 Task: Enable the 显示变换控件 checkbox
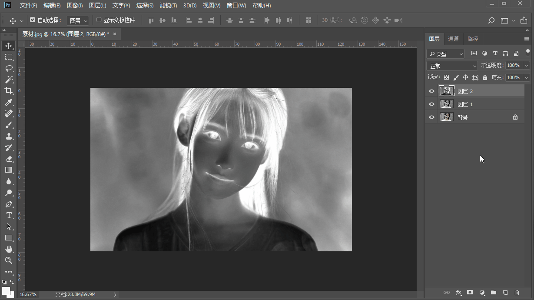tap(99, 20)
